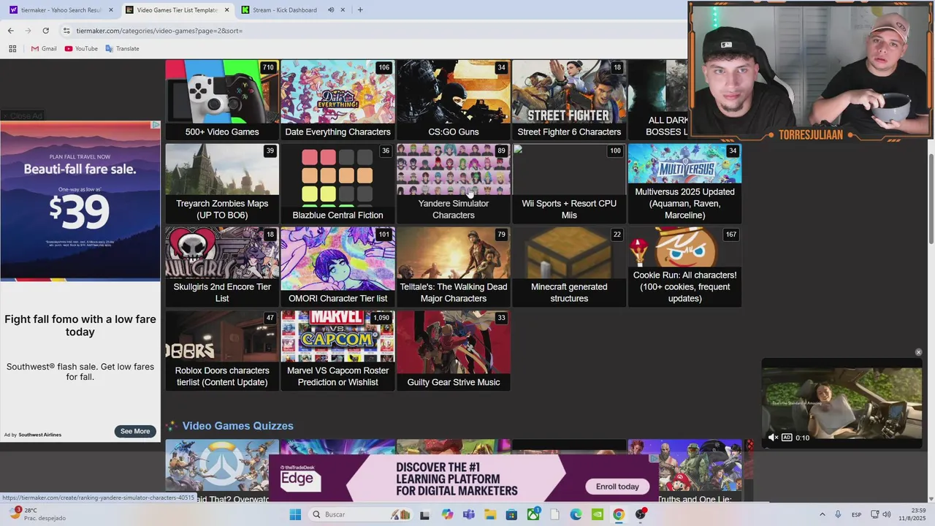Unmute the floating video ad
Viewport: 935px width, 526px height.
click(x=774, y=438)
